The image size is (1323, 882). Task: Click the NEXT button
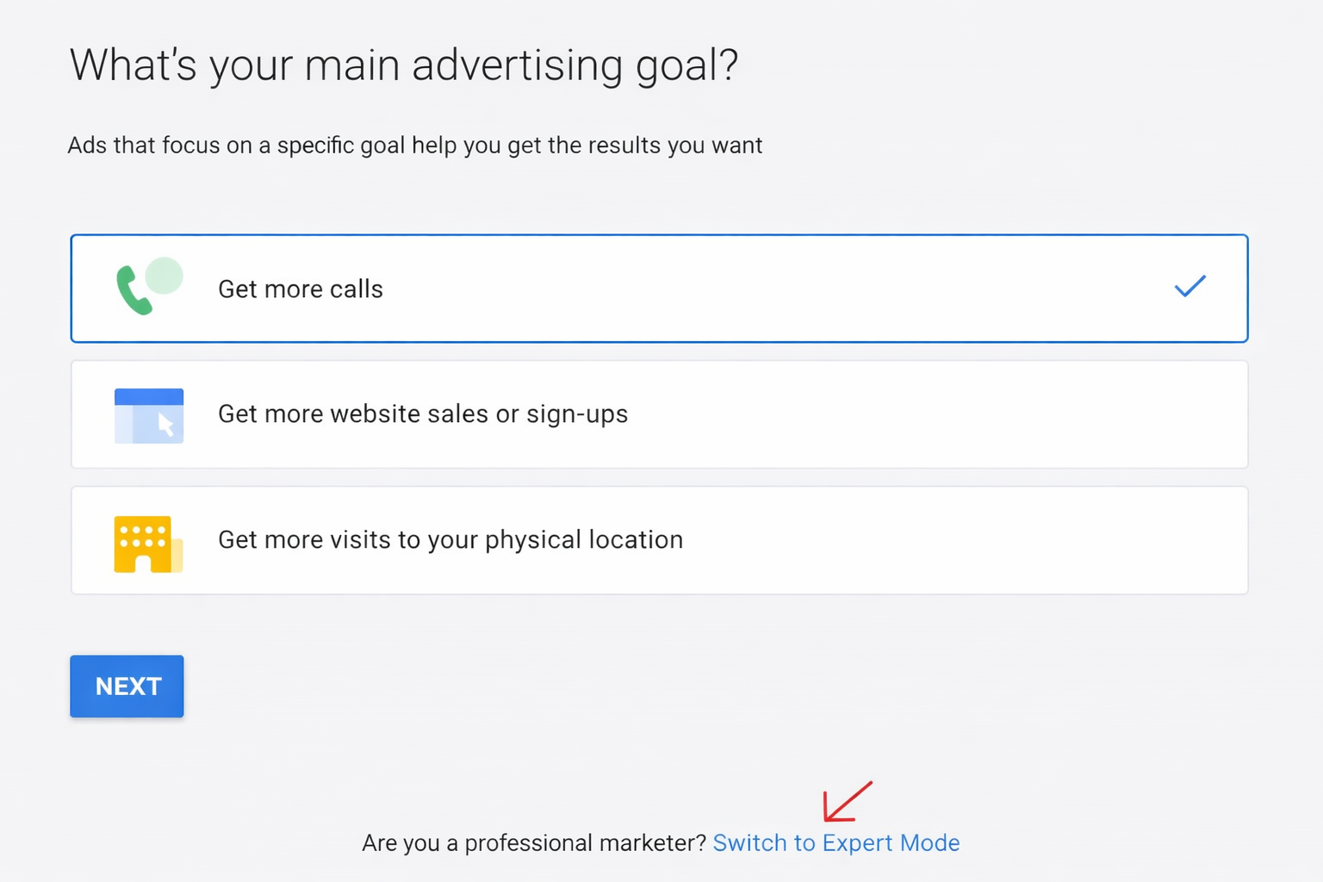127,686
